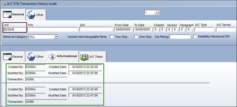Image resolution: width=237 pixels, height=107 pixels.
Task: Click the 'Include Interchangeable Parts:' label
Action: tap(87, 37)
